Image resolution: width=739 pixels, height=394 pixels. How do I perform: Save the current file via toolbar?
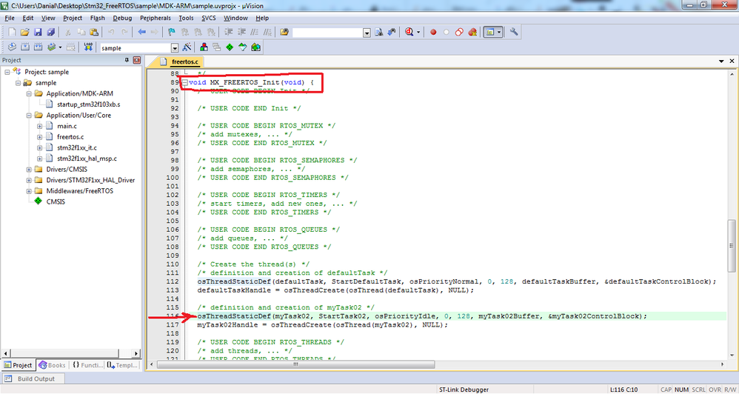[x=38, y=32]
